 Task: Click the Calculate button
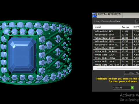(123, 88)
